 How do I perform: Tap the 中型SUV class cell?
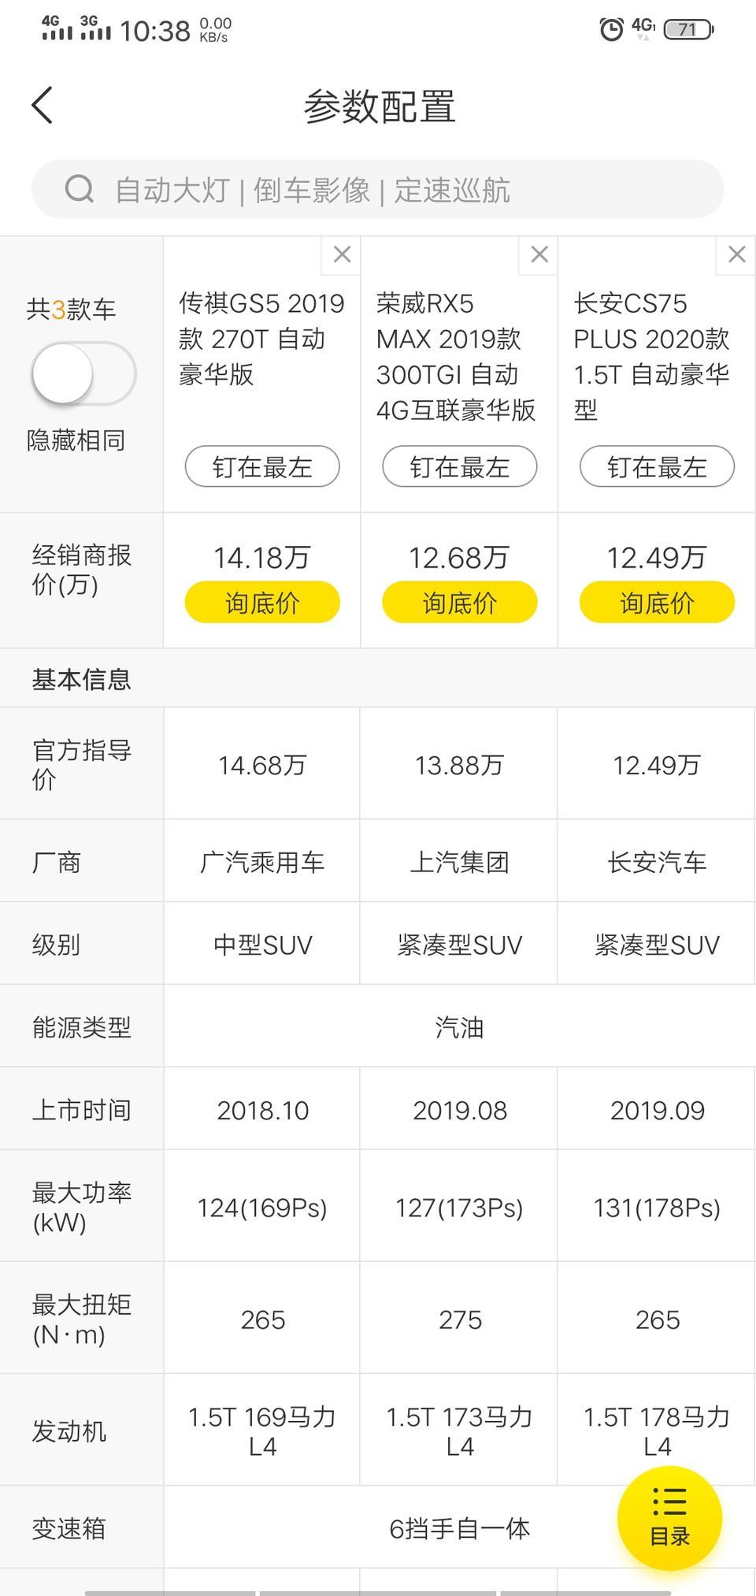(x=262, y=945)
